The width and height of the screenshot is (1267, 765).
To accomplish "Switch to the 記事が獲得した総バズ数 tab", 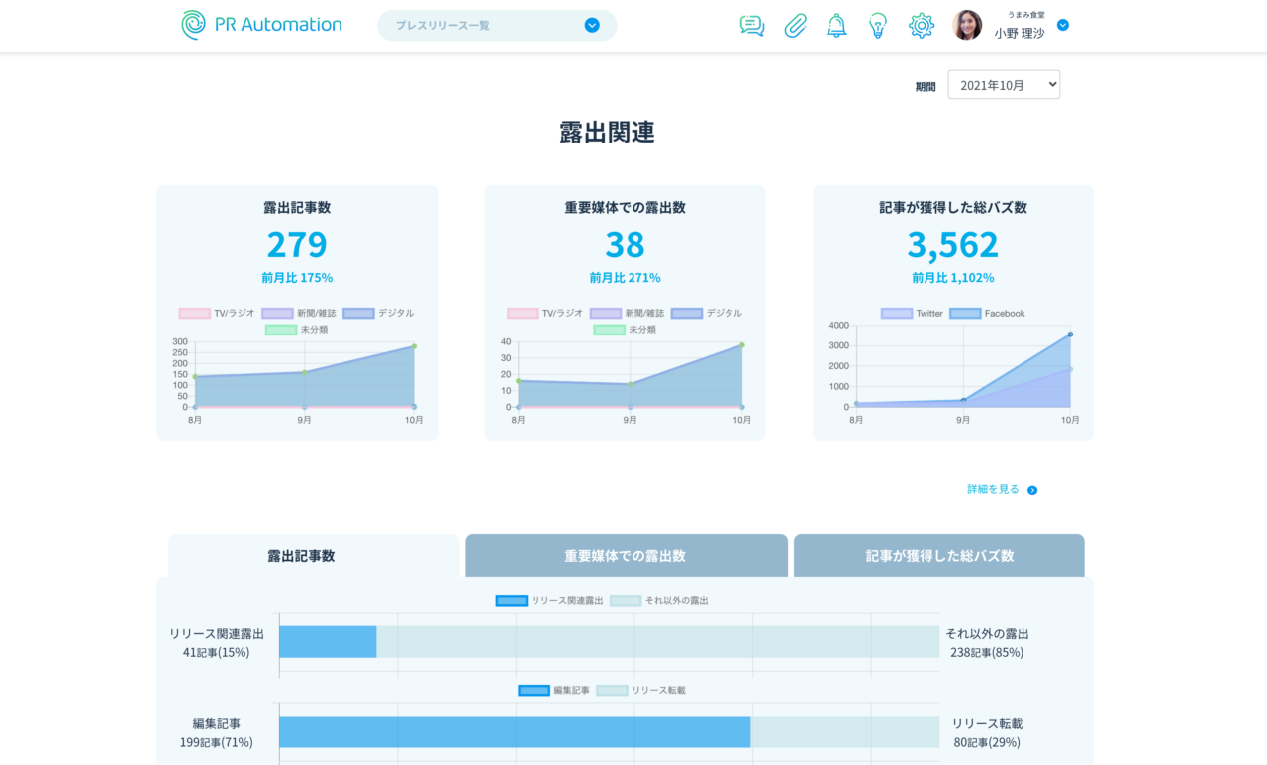I will pyautogui.click(x=938, y=556).
